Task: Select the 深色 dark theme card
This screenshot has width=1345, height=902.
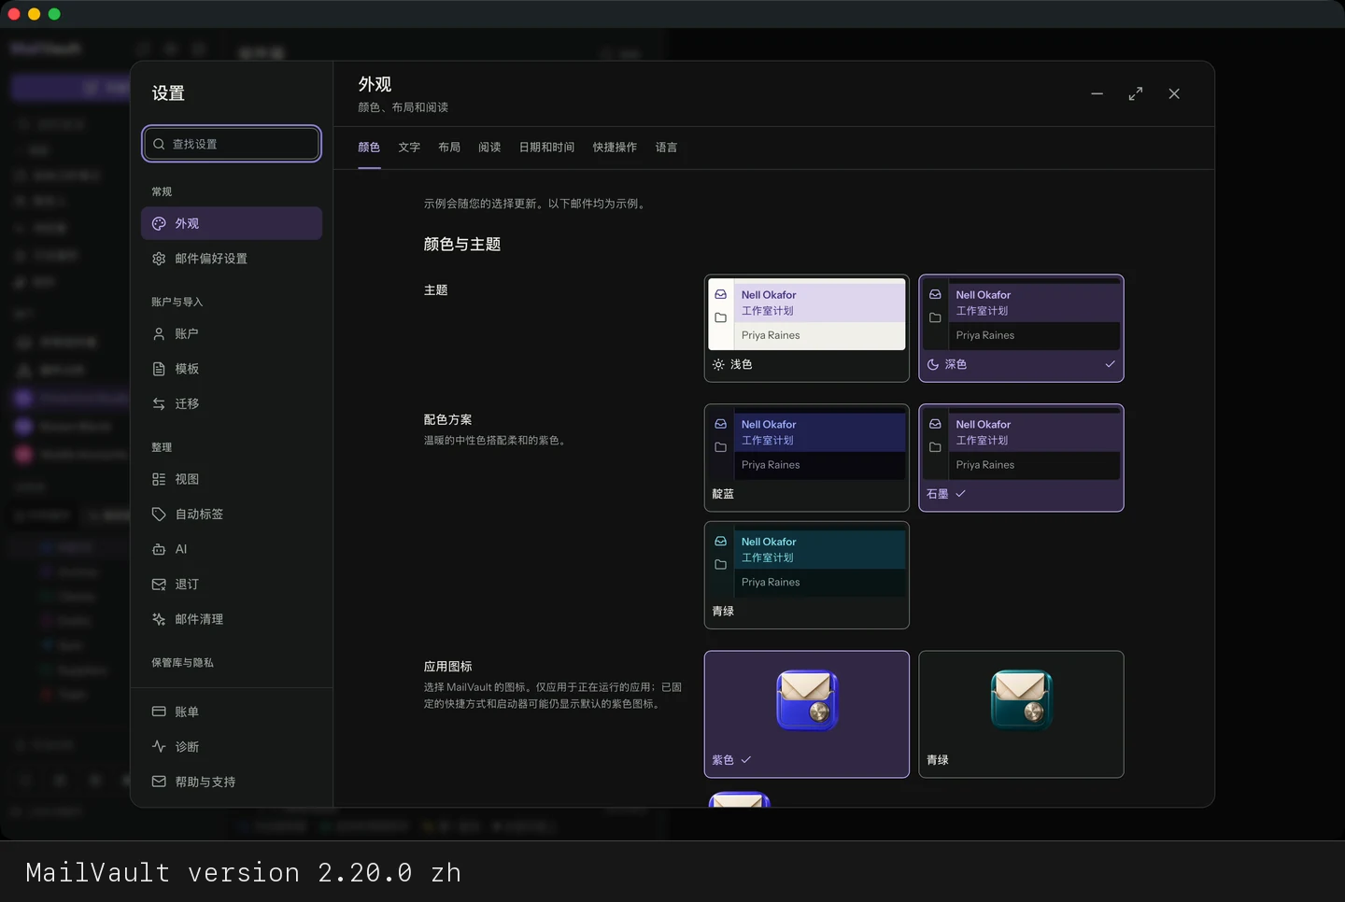Action: 1022,329
